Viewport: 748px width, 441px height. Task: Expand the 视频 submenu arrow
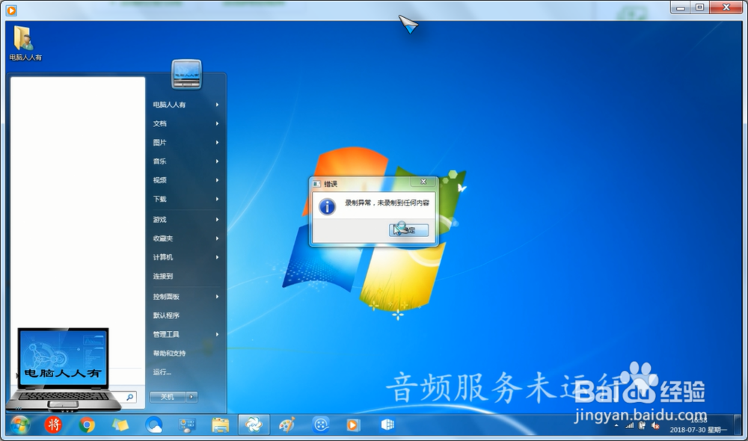(x=217, y=180)
